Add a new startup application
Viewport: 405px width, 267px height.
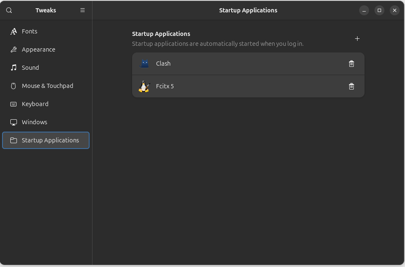tap(357, 39)
